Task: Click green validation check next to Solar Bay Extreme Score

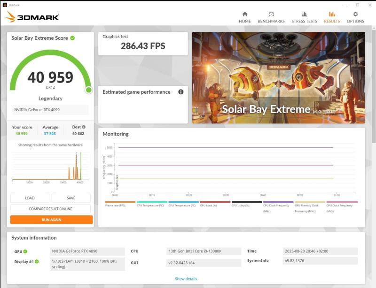Action: (72, 38)
